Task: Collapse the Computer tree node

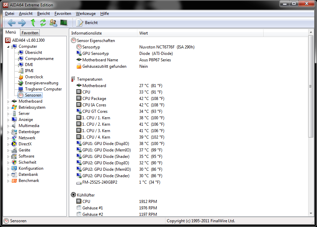Action: pyautogui.click(x=8, y=47)
